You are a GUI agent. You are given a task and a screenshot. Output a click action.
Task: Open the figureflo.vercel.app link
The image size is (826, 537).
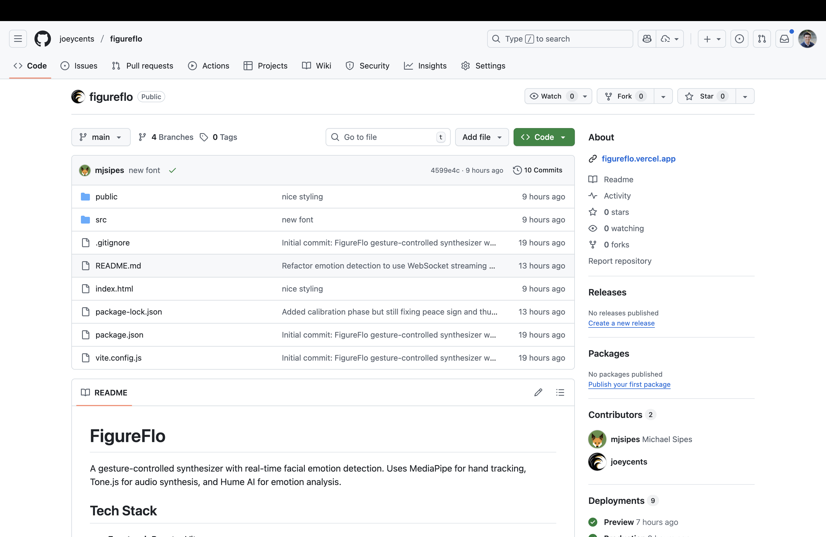tap(638, 158)
